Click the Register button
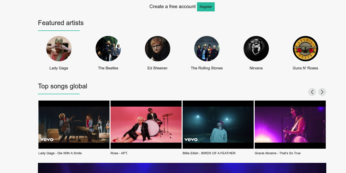The image size is (346, 173). pos(206,7)
